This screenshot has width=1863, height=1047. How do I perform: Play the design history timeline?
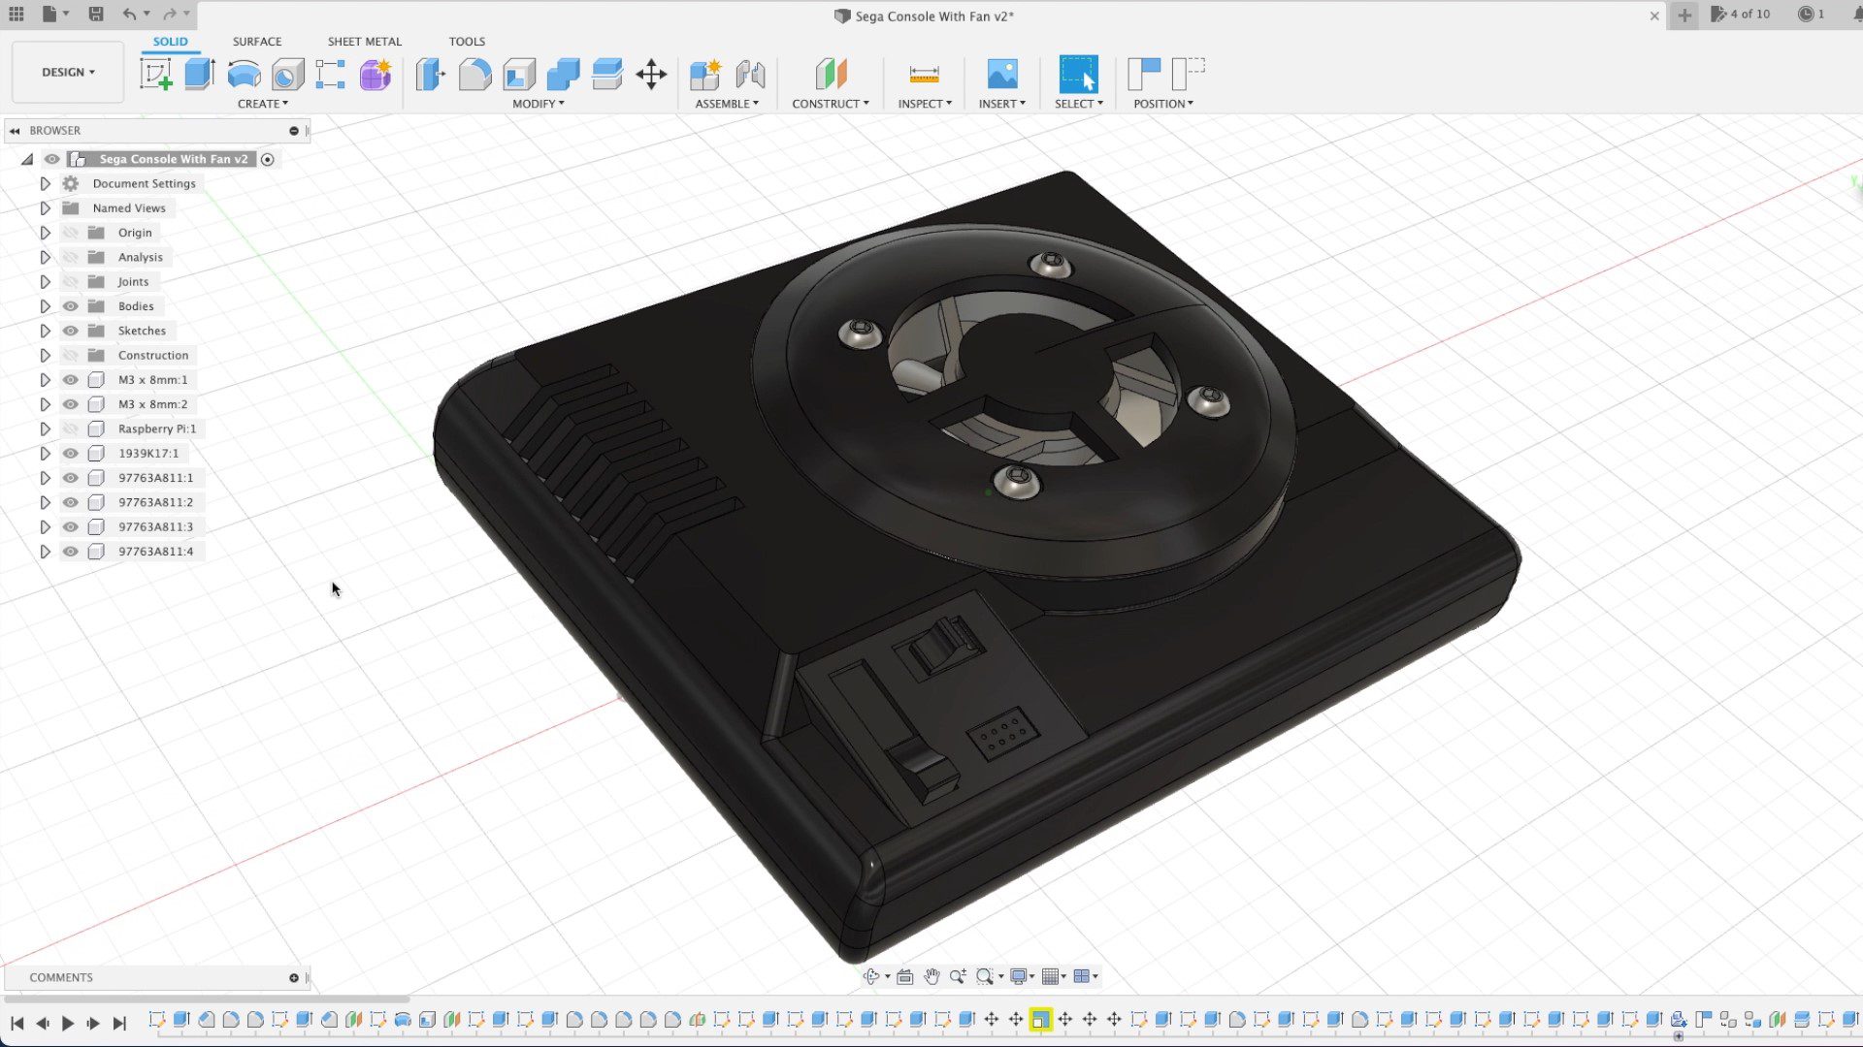point(67,1023)
